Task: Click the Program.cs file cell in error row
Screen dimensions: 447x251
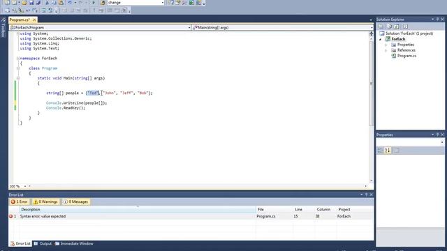Action: click(266, 216)
